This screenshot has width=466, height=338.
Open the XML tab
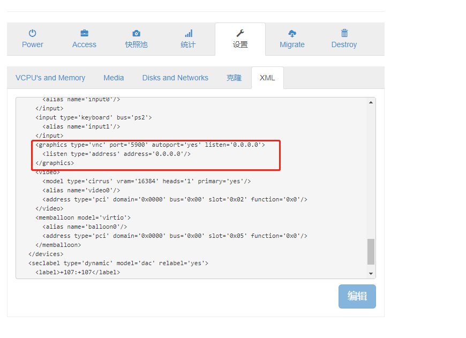click(267, 78)
